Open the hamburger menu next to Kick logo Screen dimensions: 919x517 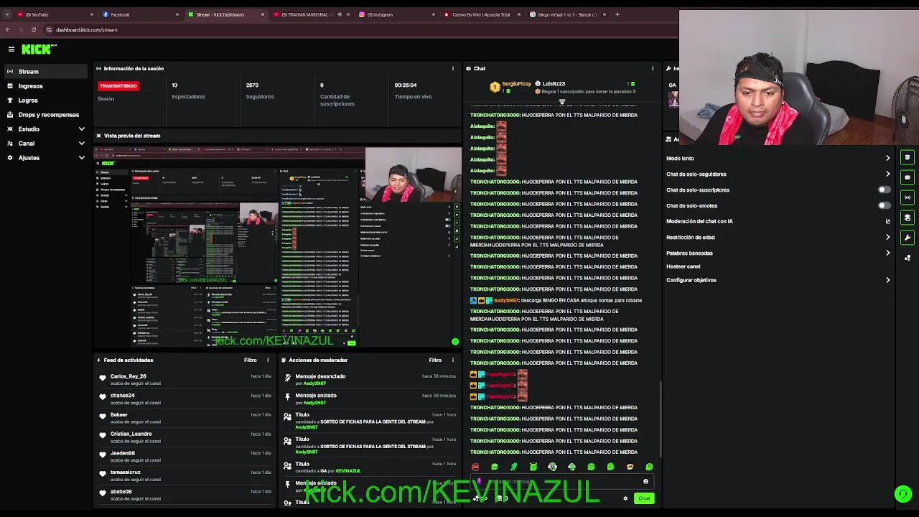(11, 49)
